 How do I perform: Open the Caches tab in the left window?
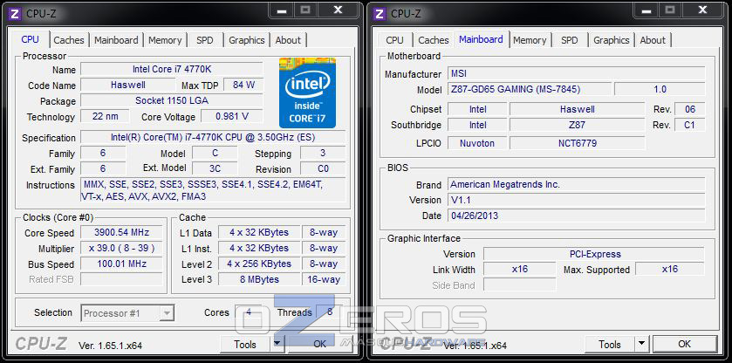(x=69, y=40)
